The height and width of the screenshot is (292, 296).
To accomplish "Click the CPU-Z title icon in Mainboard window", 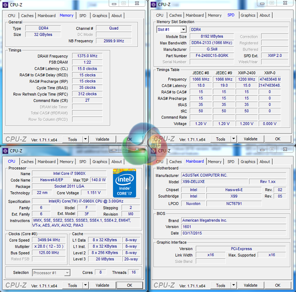I will 153,151.
